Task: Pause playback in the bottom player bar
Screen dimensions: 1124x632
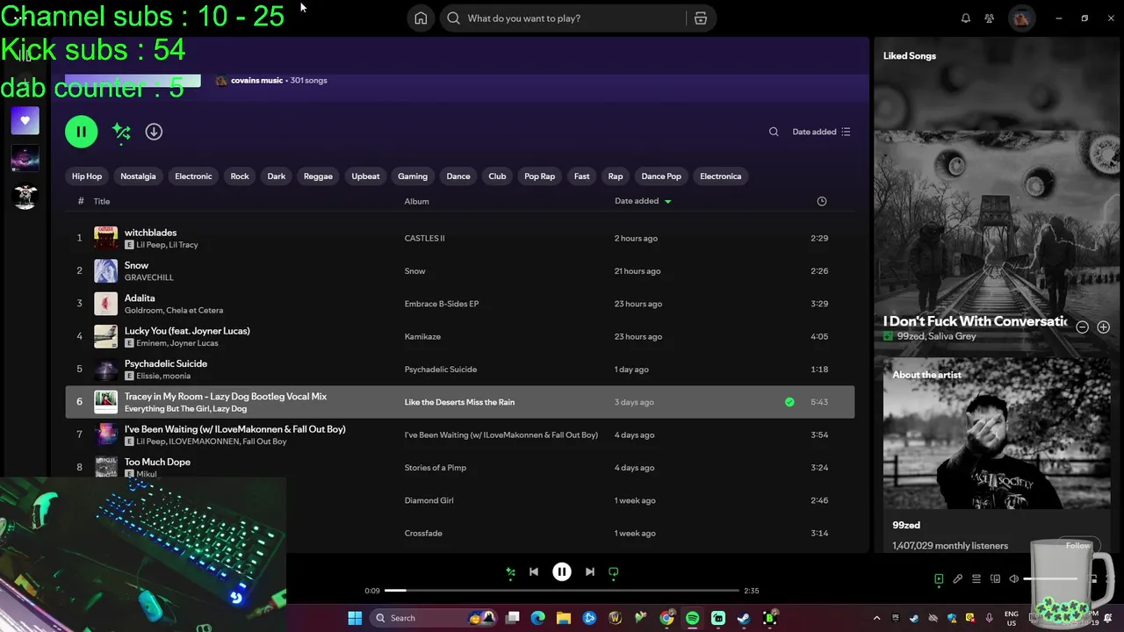Action: 562,572
